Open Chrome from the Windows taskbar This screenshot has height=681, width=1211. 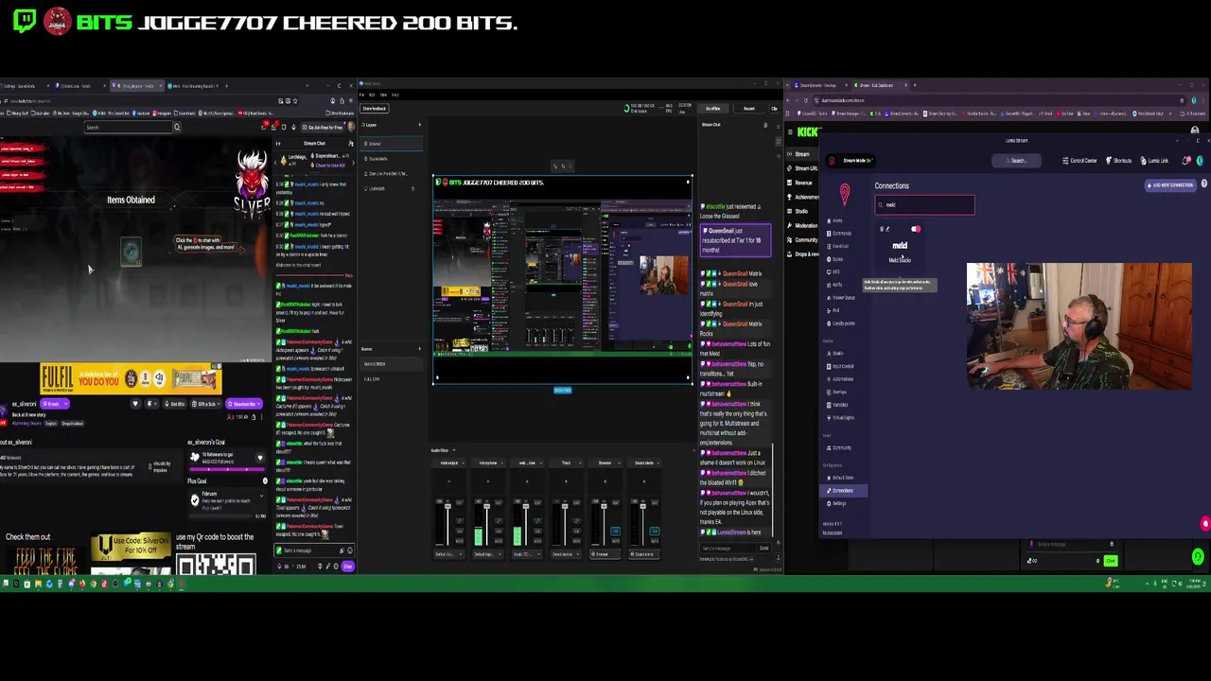click(x=93, y=583)
